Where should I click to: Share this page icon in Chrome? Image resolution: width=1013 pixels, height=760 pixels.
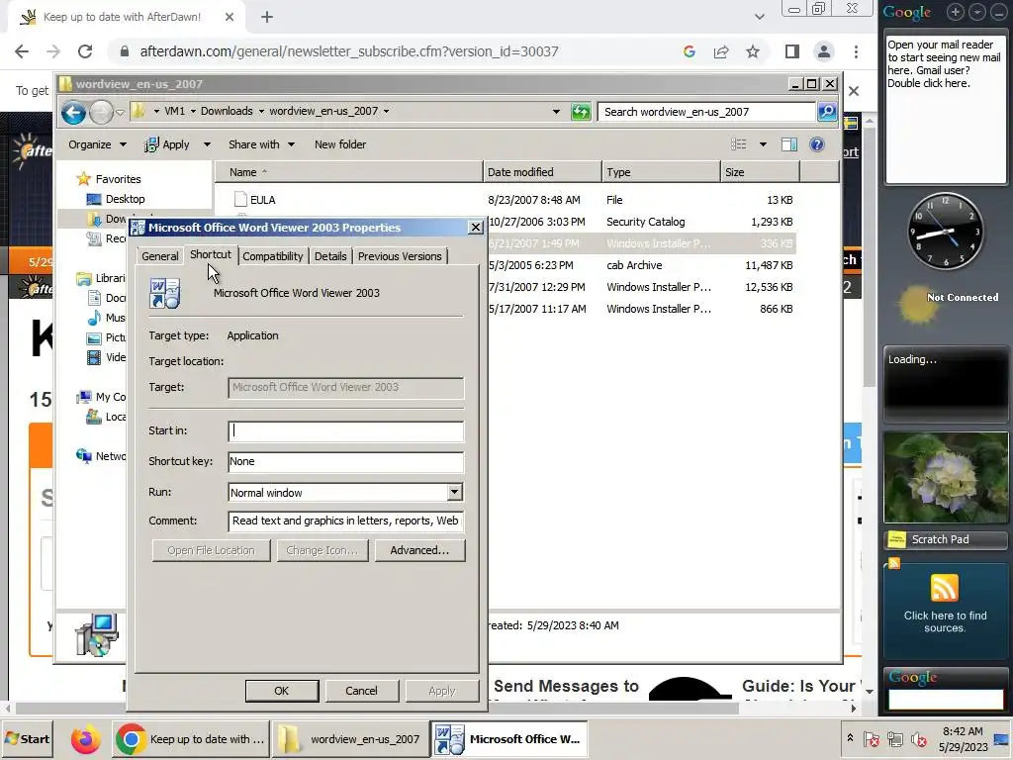point(721,51)
